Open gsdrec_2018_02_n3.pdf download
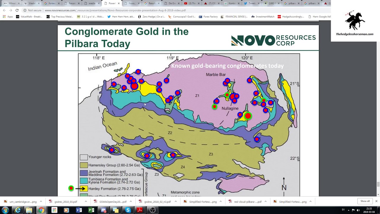Image resolution: width=380 pixels, height=214 pixels. (x=155, y=202)
